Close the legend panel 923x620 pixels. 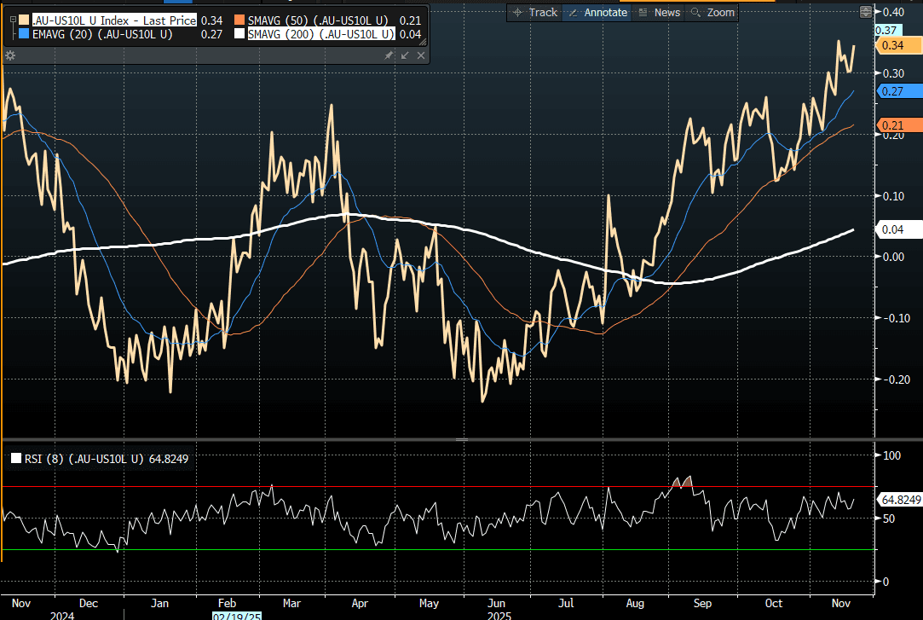420,55
